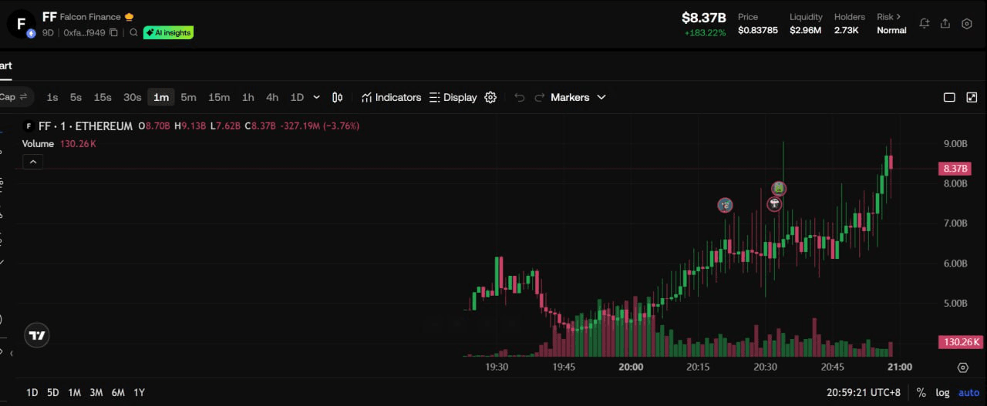The height and width of the screenshot is (406, 987).
Task: Collapse the indicator legend arrow
Action: click(32, 162)
